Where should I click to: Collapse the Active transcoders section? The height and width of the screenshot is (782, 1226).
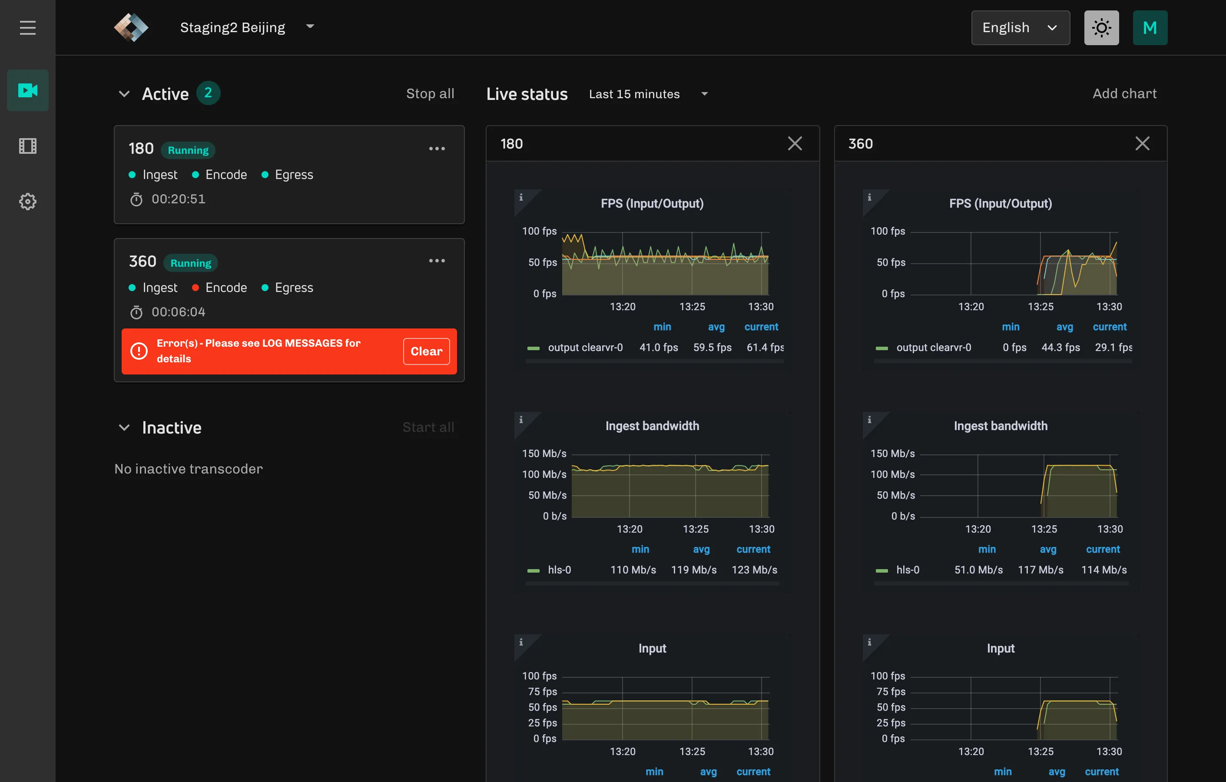coord(124,94)
